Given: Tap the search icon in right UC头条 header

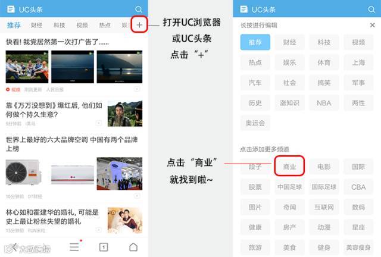Looking at the screenshot, I should pyautogui.click(x=371, y=10).
